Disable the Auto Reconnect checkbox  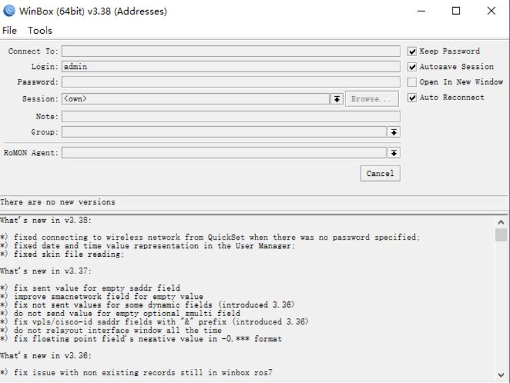point(412,98)
